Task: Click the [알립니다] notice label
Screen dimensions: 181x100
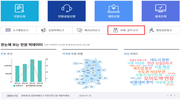Action: (12, 96)
